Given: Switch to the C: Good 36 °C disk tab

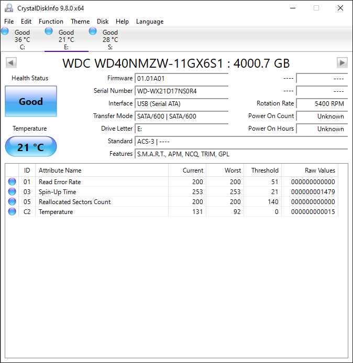Looking at the screenshot, I should (x=23, y=39).
